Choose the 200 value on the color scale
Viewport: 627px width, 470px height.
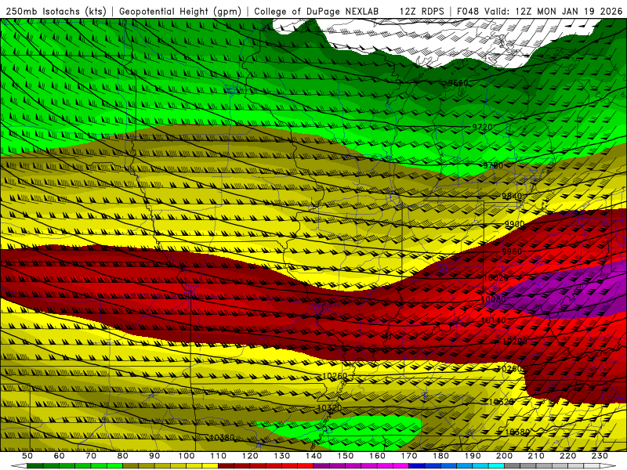coord(504,456)
